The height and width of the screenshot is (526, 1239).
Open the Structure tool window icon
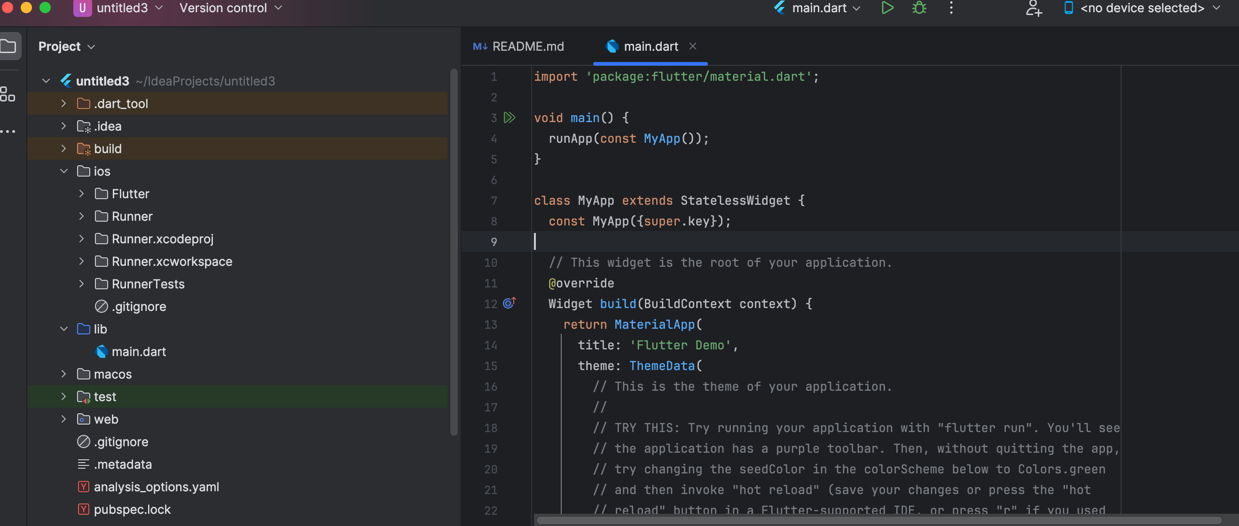(8, 94)
